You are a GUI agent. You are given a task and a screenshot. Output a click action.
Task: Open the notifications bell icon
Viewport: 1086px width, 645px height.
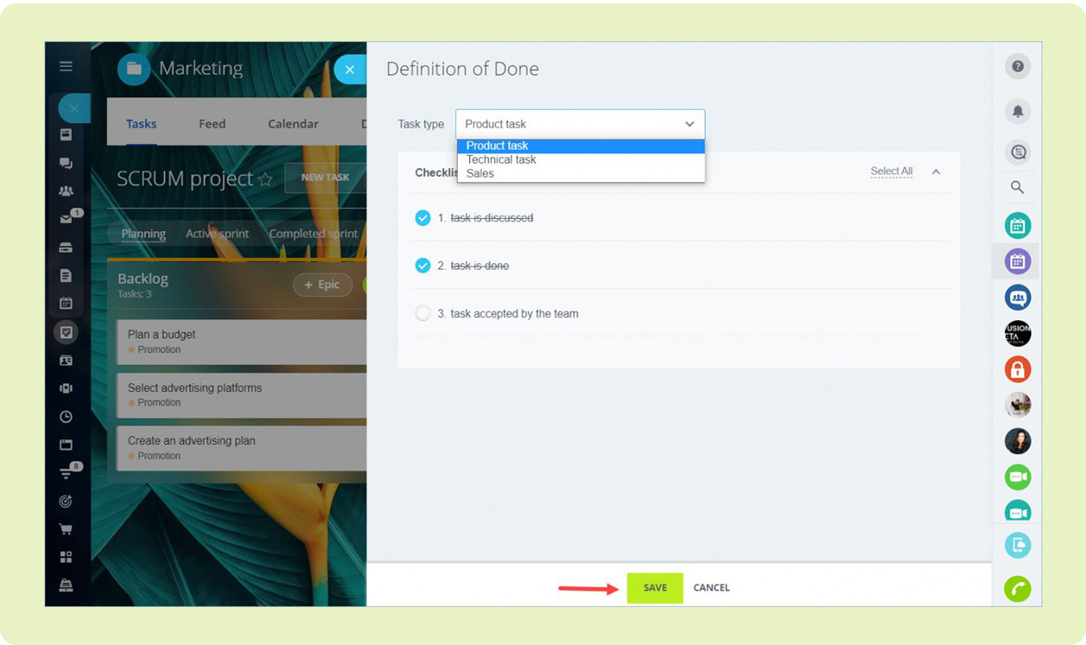(x=1017, y=112)
